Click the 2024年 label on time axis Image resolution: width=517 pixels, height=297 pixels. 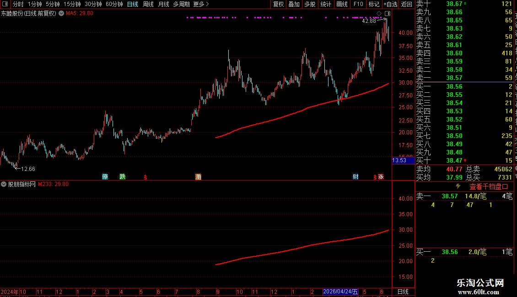click(x=10, y=292)
